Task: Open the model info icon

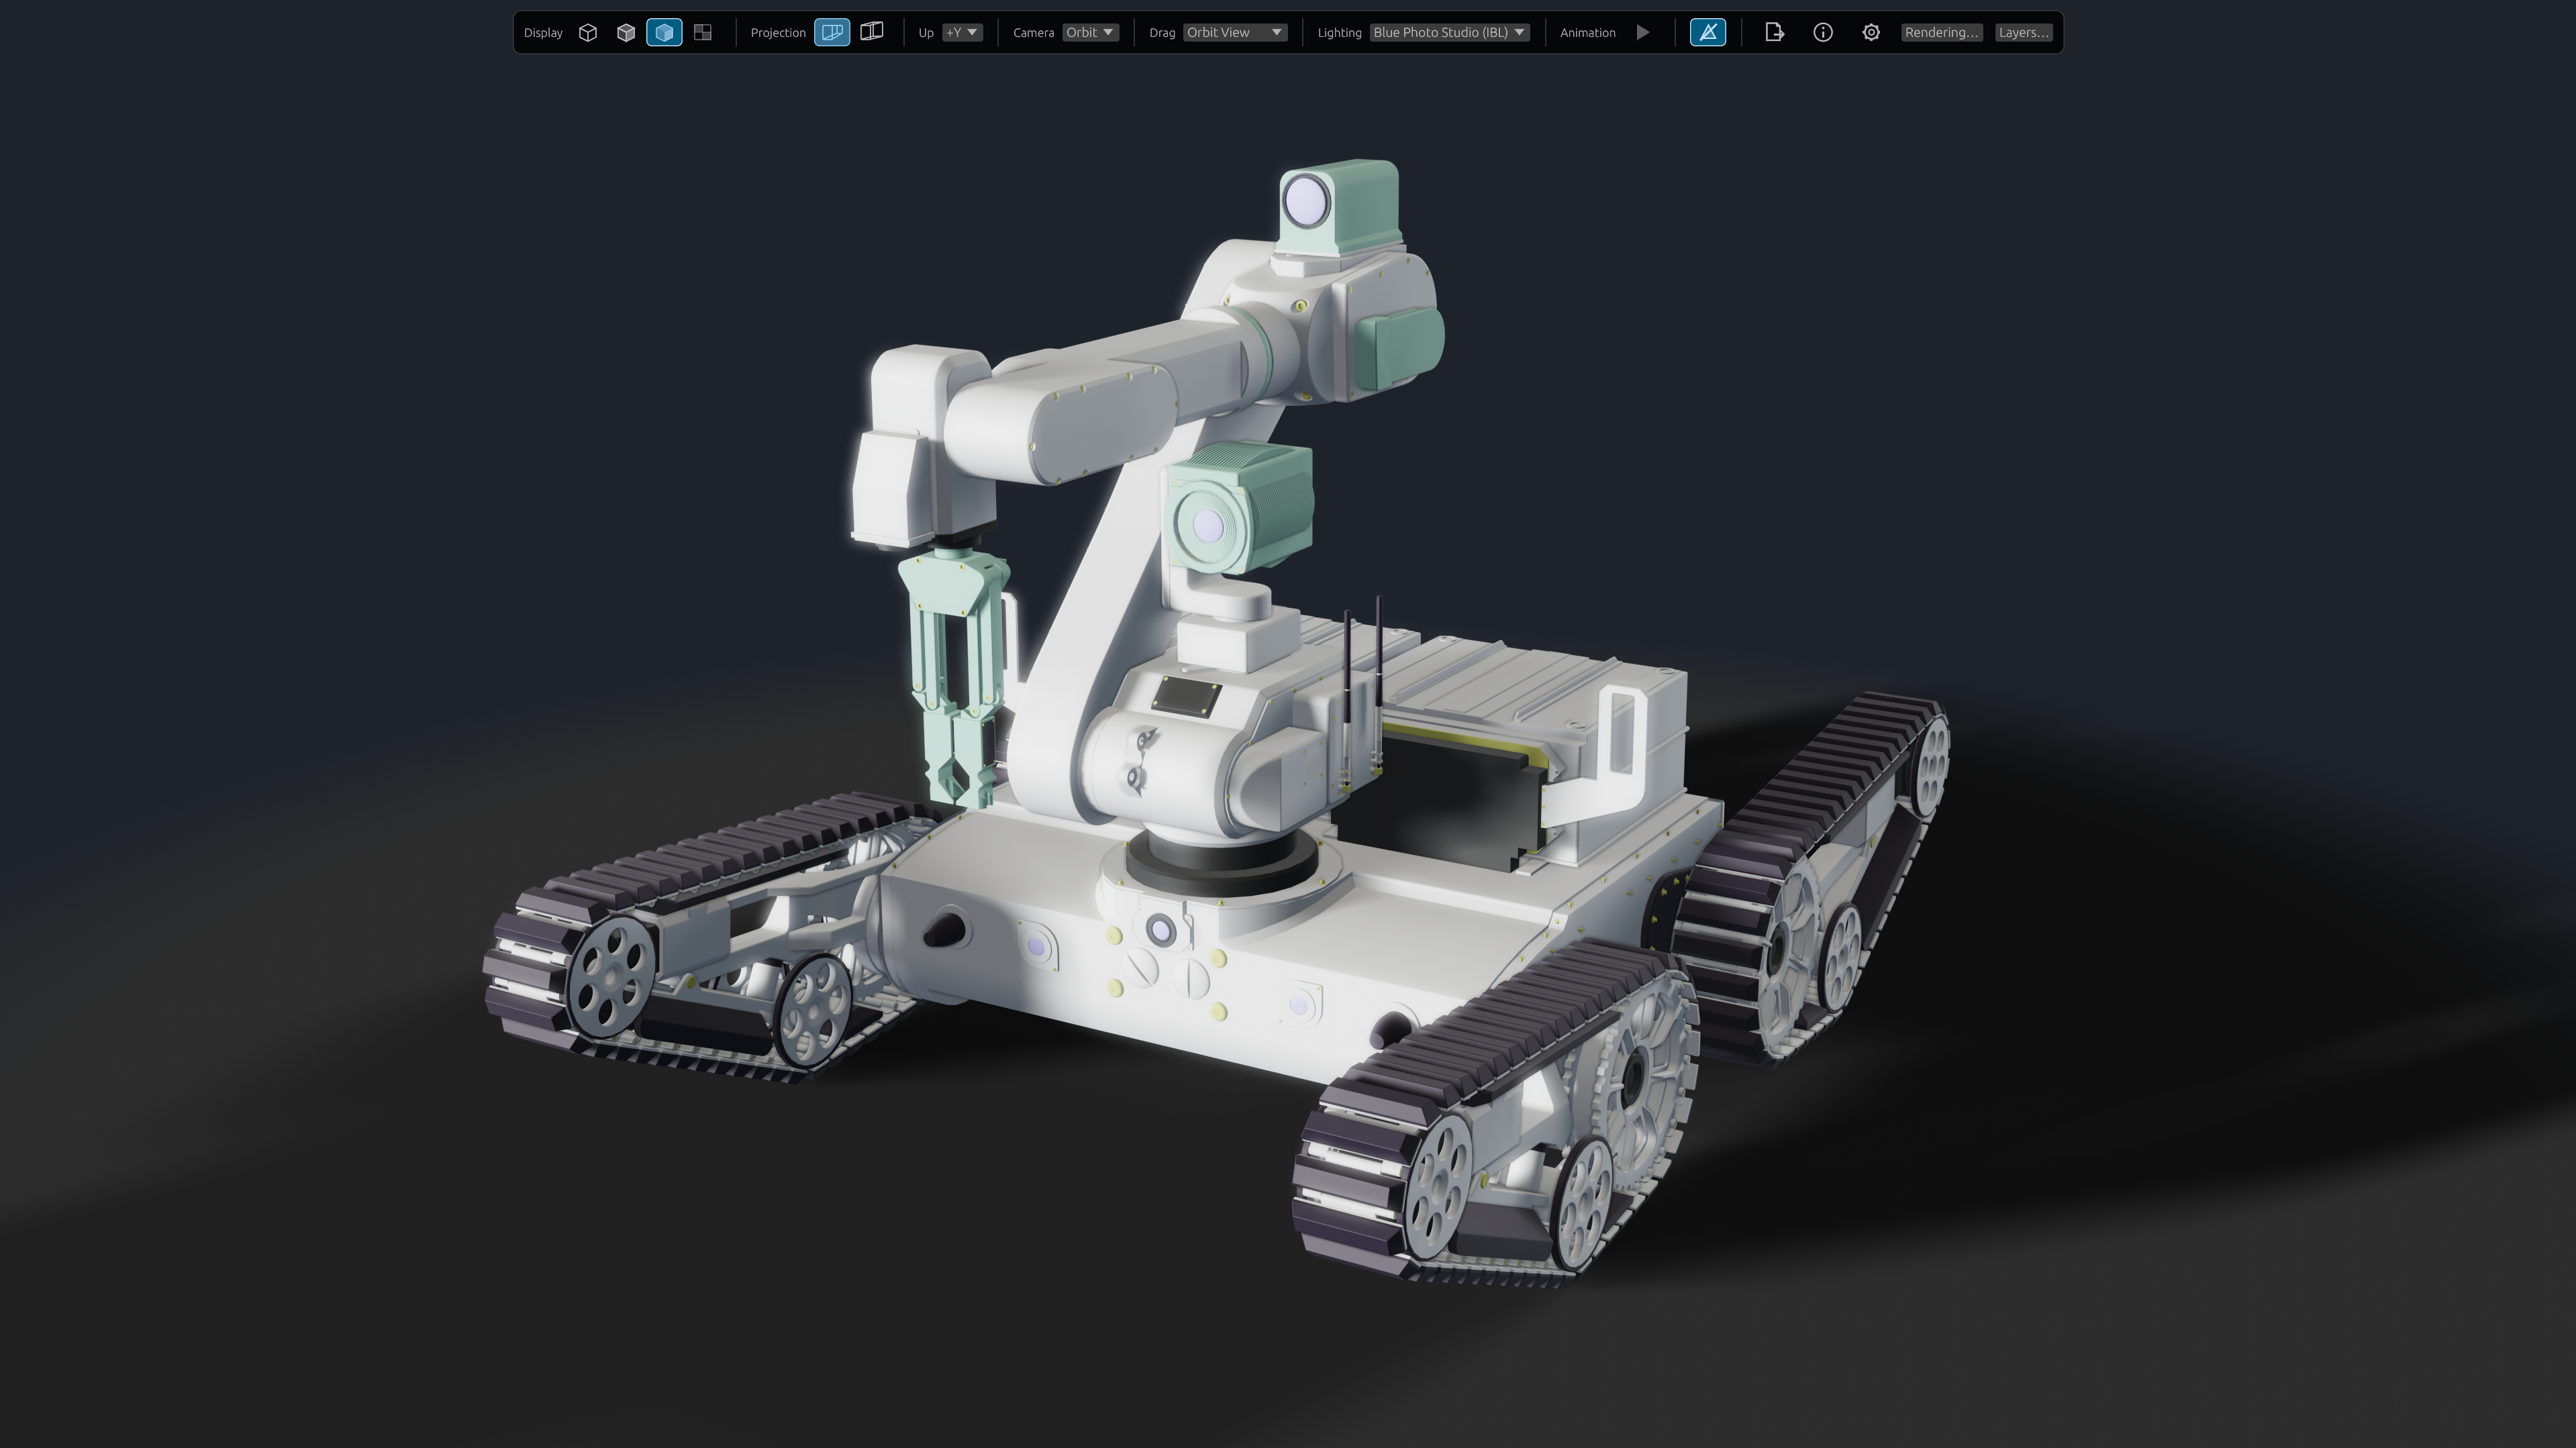Action: 1823,32
